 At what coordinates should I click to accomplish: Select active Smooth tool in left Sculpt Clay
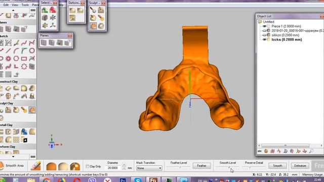tap(32, 110)
